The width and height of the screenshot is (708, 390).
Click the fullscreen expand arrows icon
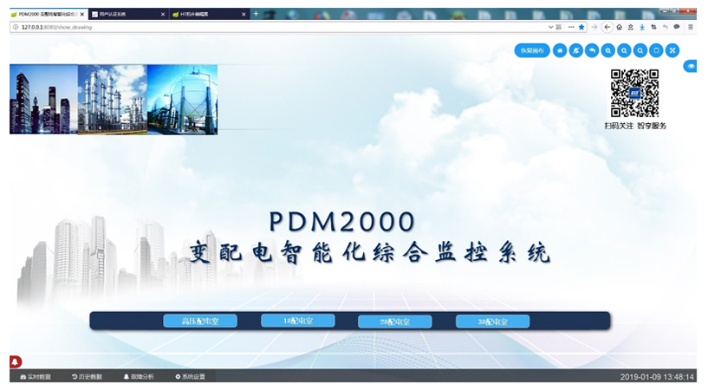click(672, 50)
